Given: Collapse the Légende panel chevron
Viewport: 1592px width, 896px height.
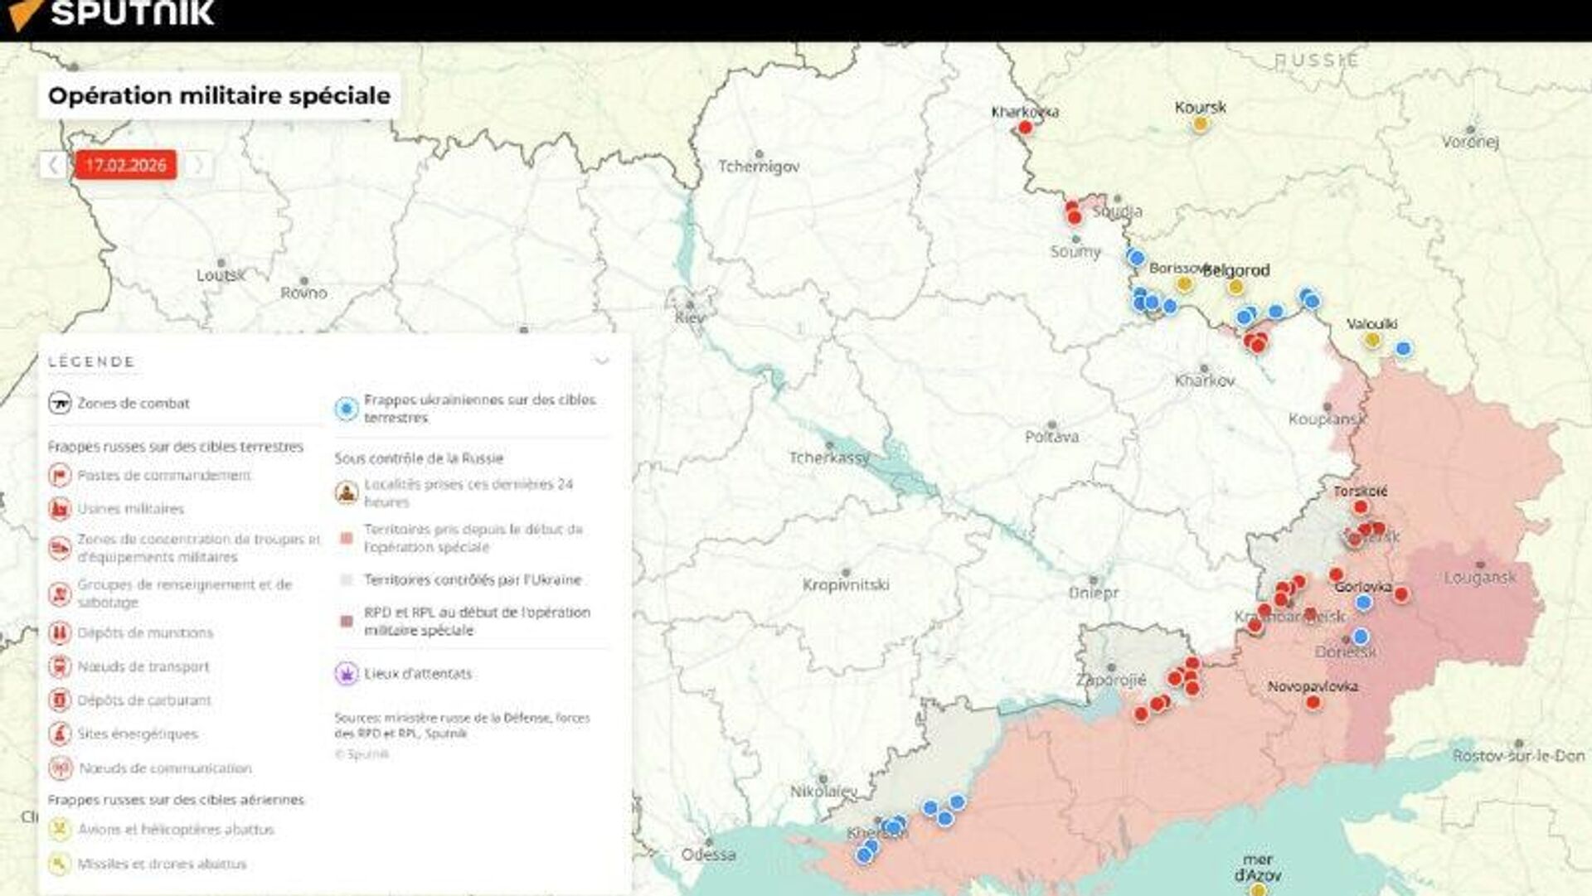Looking at the screenshot, I should click(602, 361).
